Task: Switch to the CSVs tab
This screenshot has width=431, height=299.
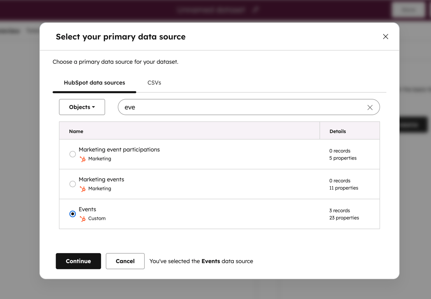Action: (x=154, y=83)
